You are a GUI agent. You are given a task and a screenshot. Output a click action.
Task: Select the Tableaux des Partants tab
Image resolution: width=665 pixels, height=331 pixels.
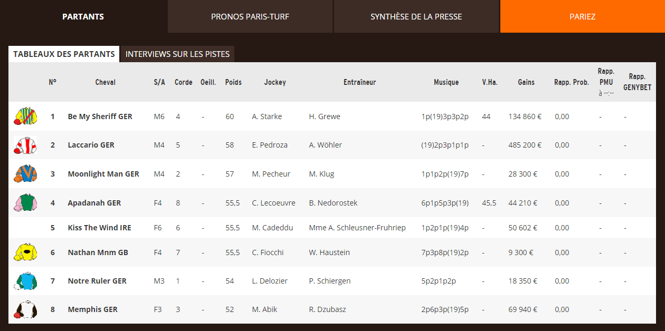[x=64, y=54]
